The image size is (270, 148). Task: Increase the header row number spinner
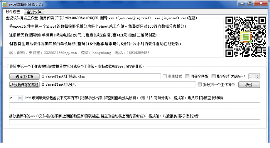tap(258, 75)
